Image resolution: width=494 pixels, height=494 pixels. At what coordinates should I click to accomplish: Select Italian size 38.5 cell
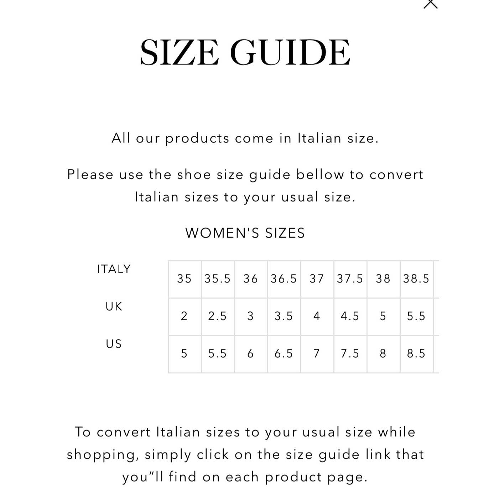[x=416, y=279]
